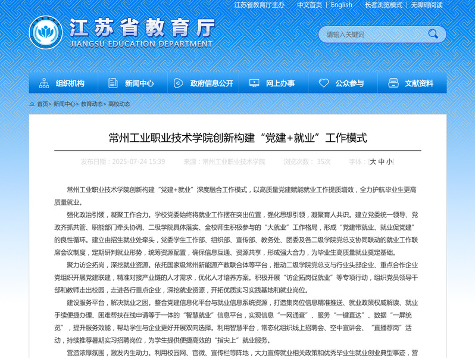The width and height of the screenshot is (475, 358).
Task: Open the 中文首页 Chinese homepage link
Action: [x=310, y=5]
